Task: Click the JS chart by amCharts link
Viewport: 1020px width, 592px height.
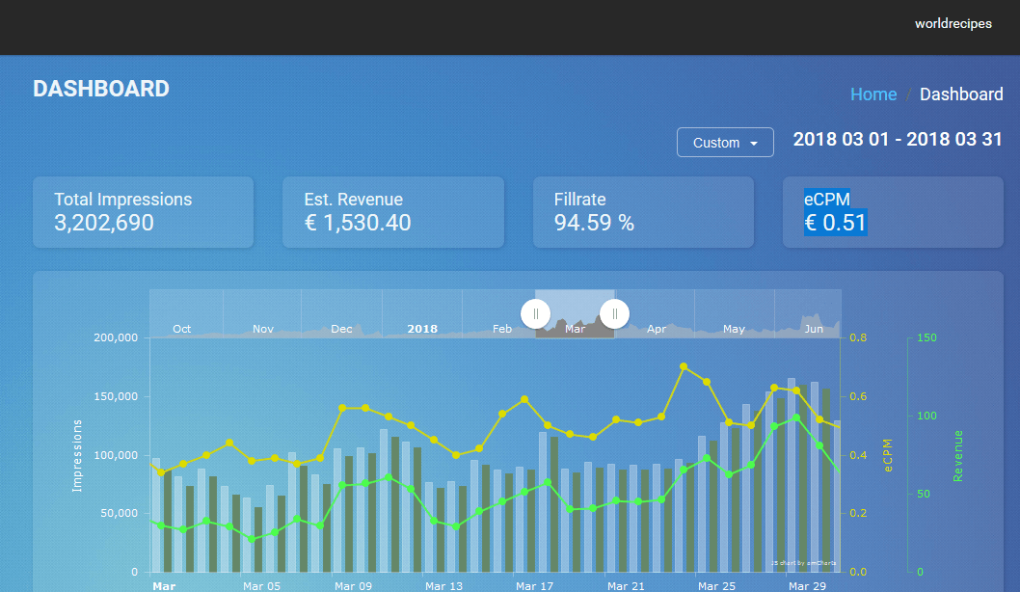Action: tap(803, 562)
